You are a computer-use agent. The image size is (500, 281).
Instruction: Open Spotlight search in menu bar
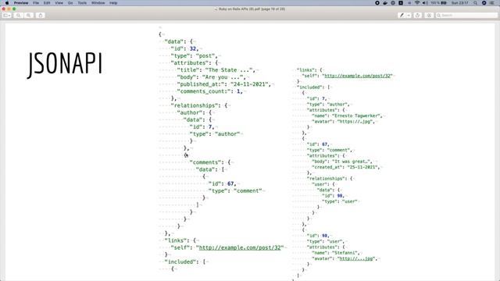click(476, 3)
